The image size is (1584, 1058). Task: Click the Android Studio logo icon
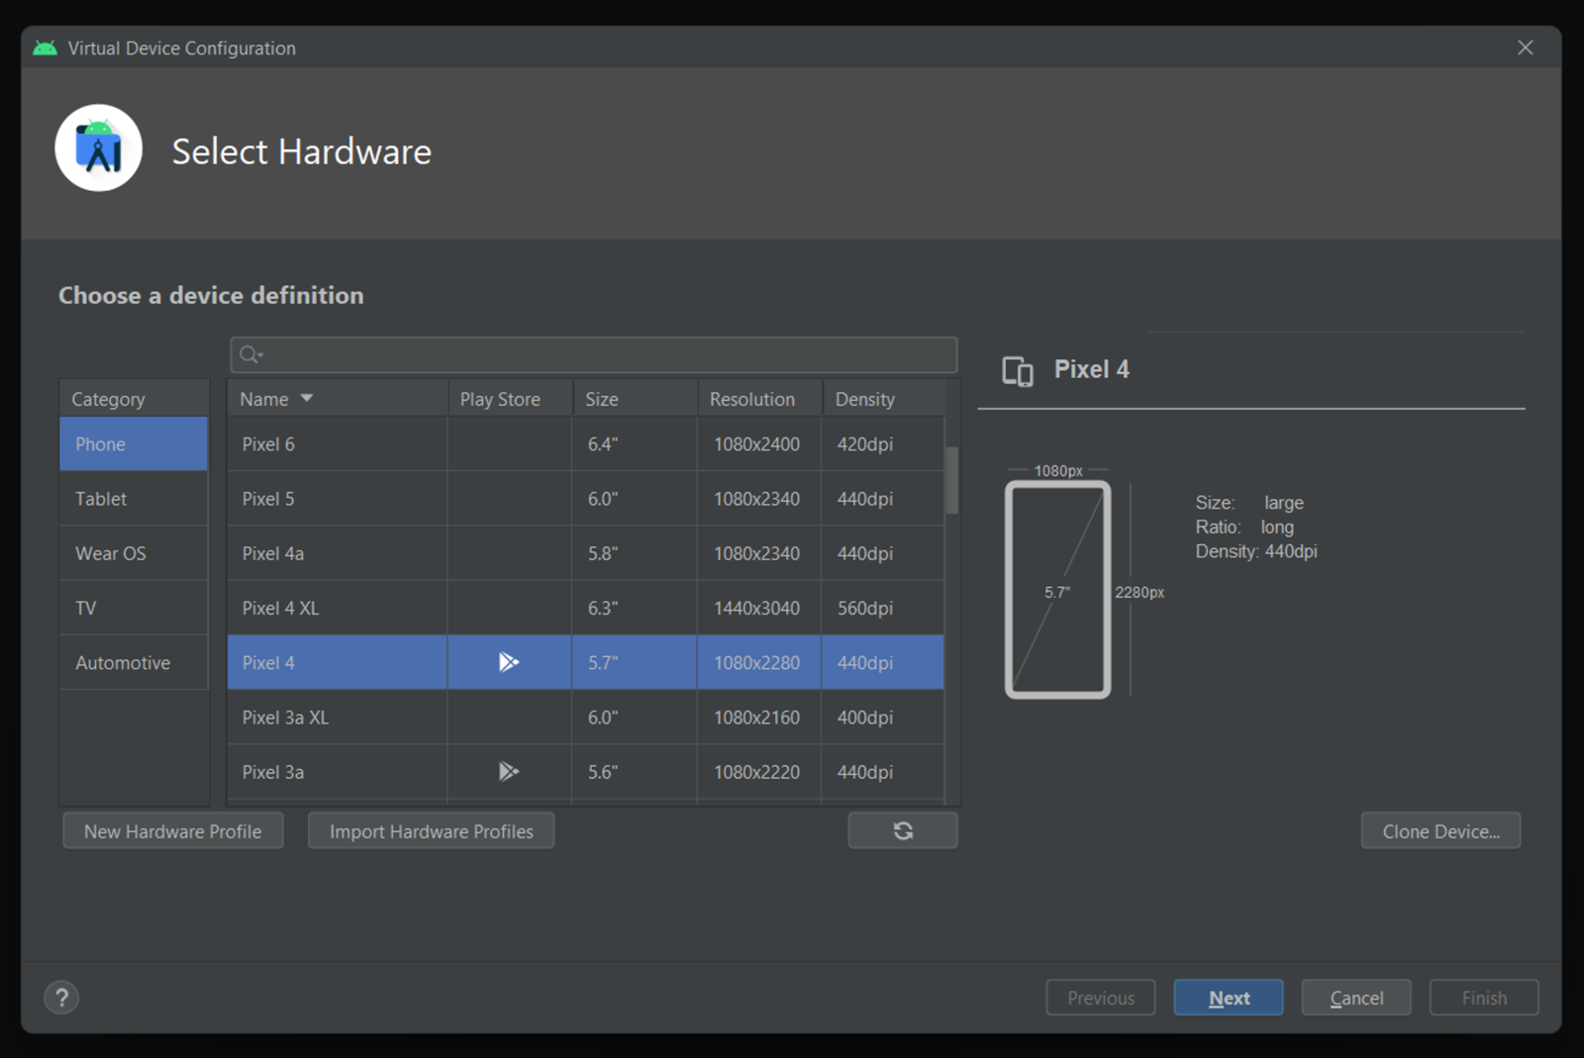tap(98, 148)
